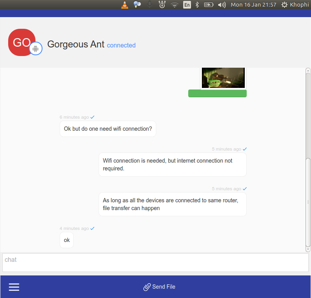Click the "Ok but do one need wifi connection?" message

point(108,129)
